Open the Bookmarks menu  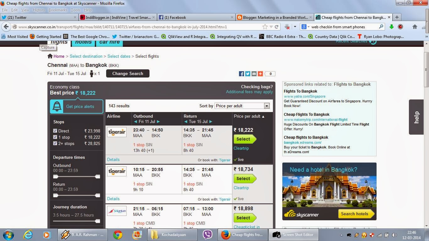coord(58,10)
